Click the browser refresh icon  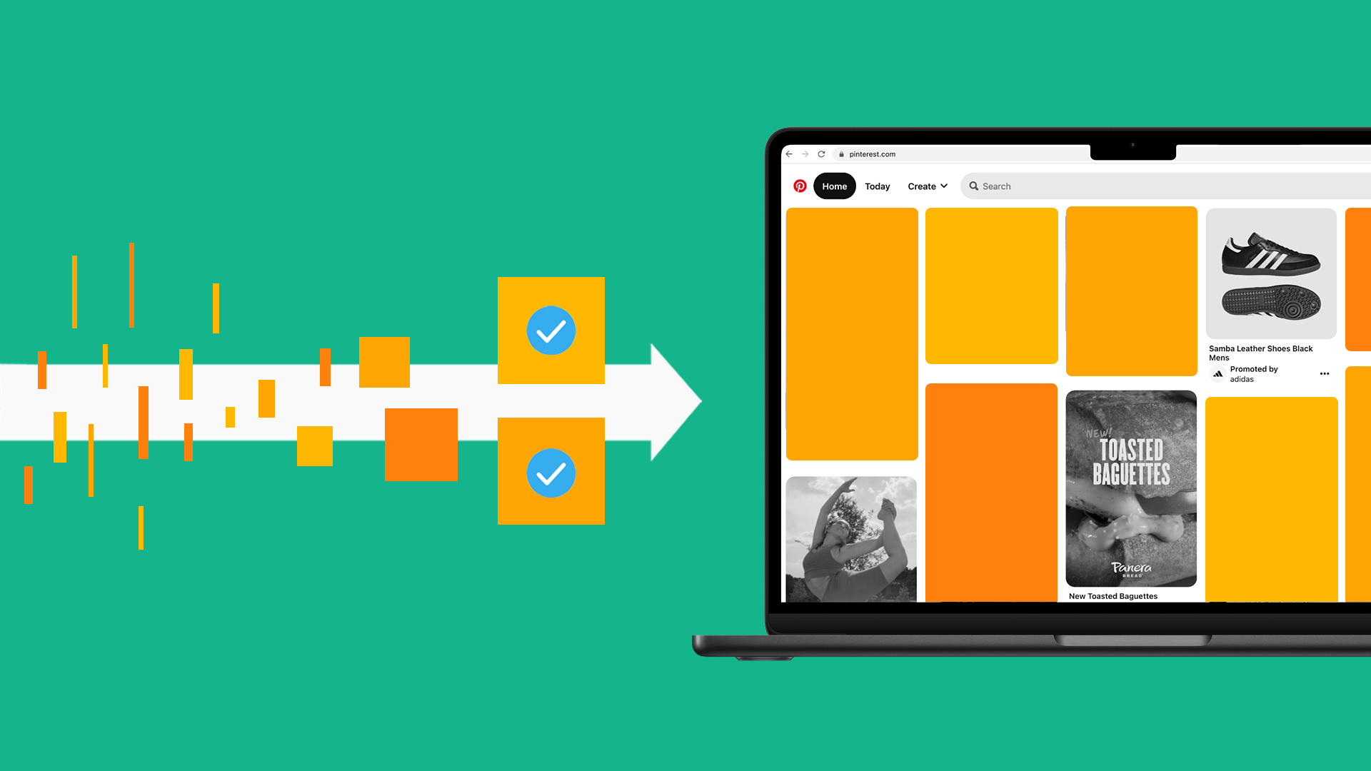pyautogui.click(x=822, y=153)
